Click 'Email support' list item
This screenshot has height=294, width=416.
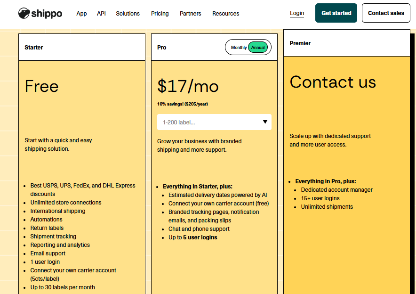pyautogui.click(x=48, y=253)
